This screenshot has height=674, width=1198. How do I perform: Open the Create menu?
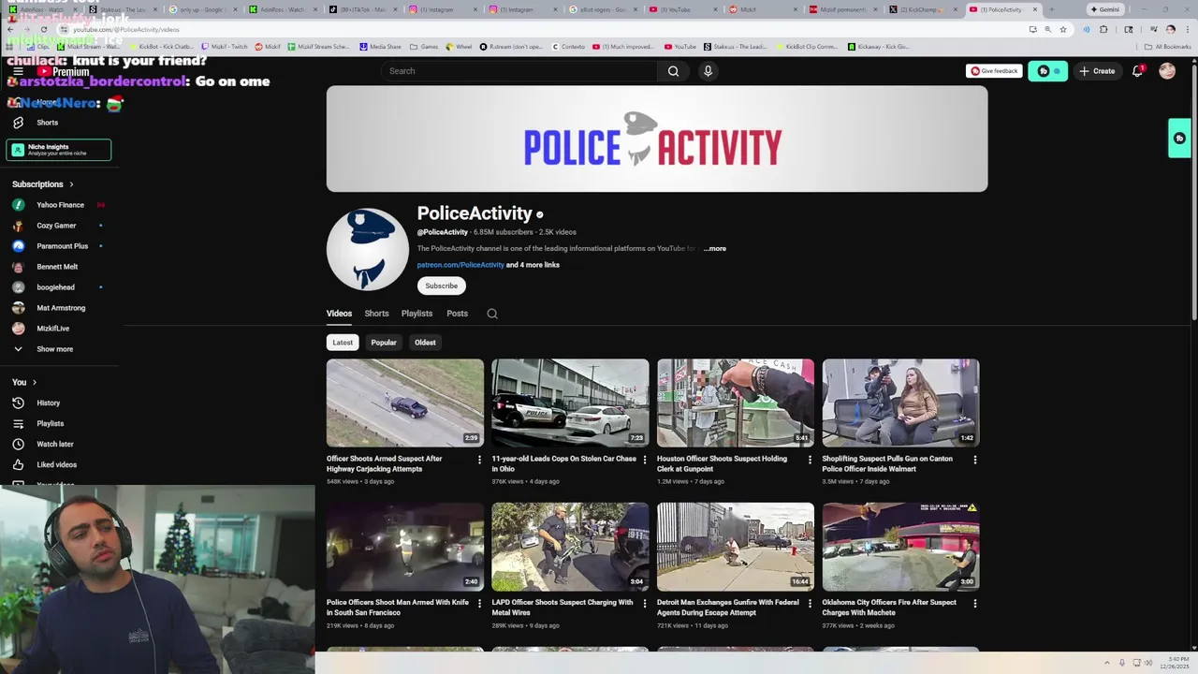pyautogui.click(x=1097, y=71)
